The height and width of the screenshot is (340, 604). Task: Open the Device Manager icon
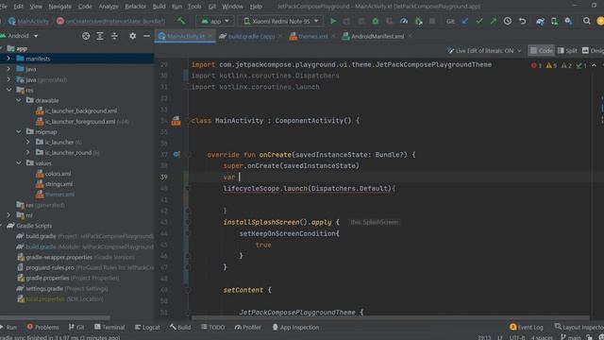tap(554, 21)
